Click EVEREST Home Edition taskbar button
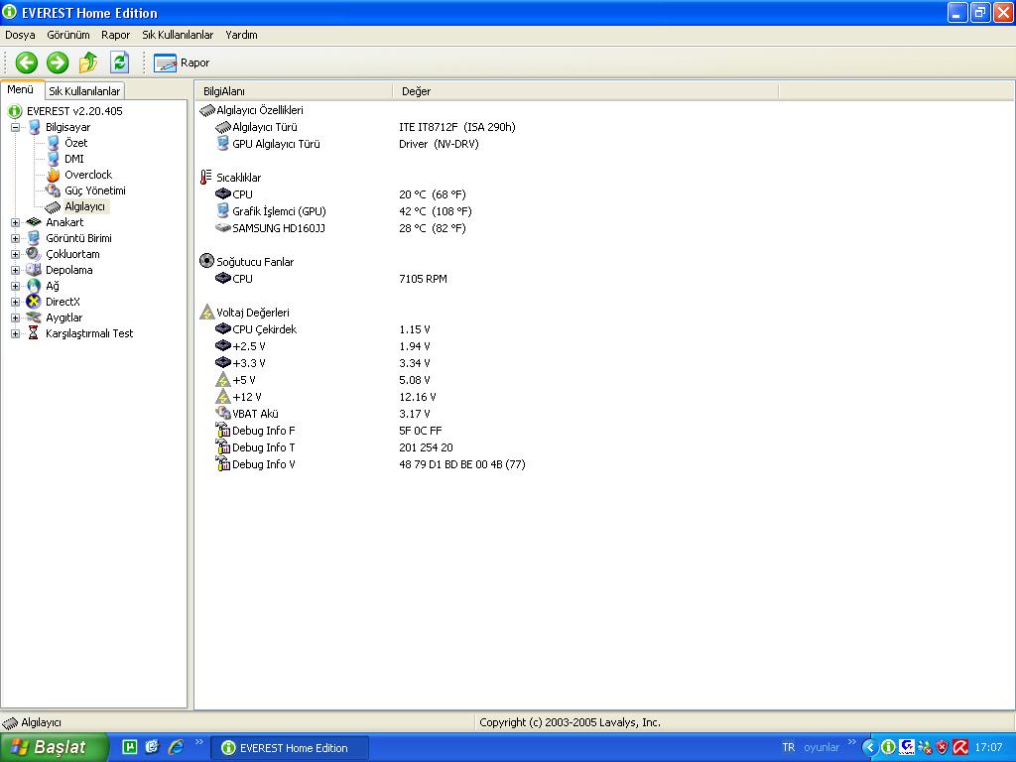Screen dimensions: 1016x762 pos(291,748)
